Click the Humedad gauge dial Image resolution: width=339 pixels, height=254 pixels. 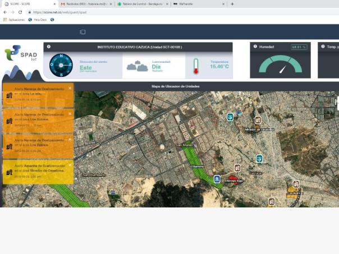[x=281, y=64]
